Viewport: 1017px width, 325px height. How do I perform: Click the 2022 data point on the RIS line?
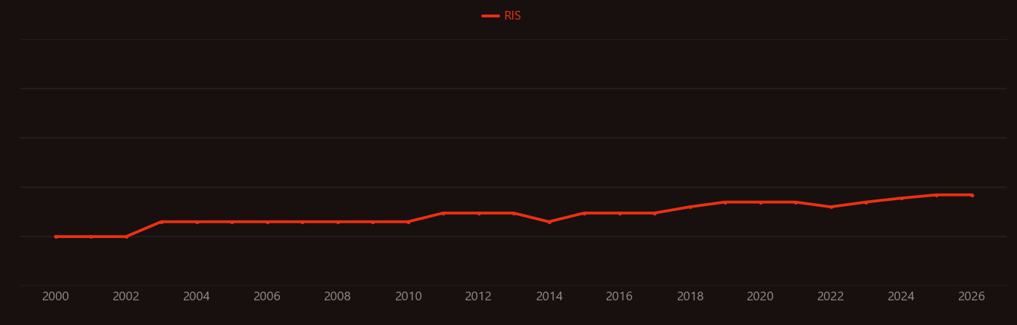[x=831, y=207]
